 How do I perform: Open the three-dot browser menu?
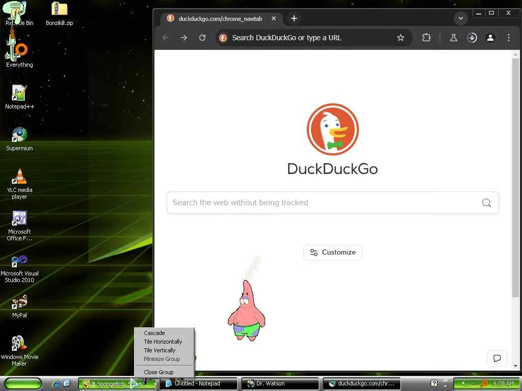(x=508, y=38)
